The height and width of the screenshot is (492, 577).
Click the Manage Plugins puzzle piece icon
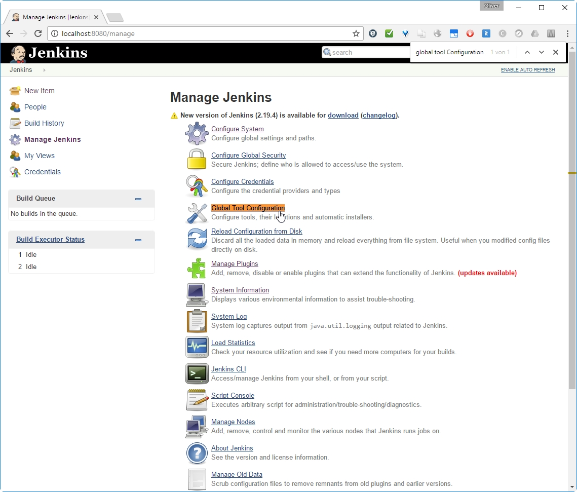pos(197,268)
